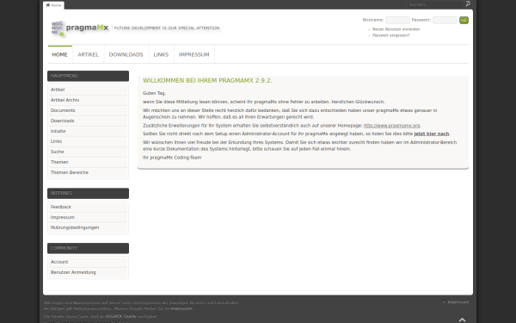Open Passwort vergessen link
This screenshot has width=516, height=323.
[390, 35]
